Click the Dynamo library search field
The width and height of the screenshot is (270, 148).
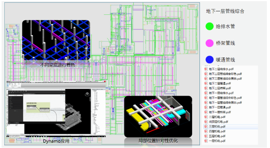pyautogui.click(x=16, y=95)
